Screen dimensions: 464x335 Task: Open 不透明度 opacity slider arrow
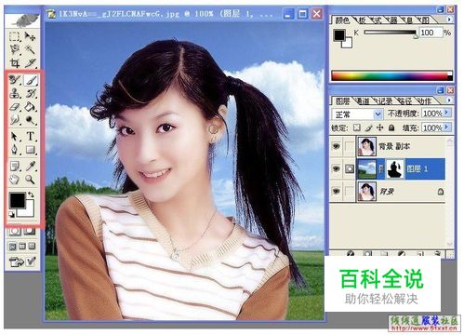(x=446, y=113)
